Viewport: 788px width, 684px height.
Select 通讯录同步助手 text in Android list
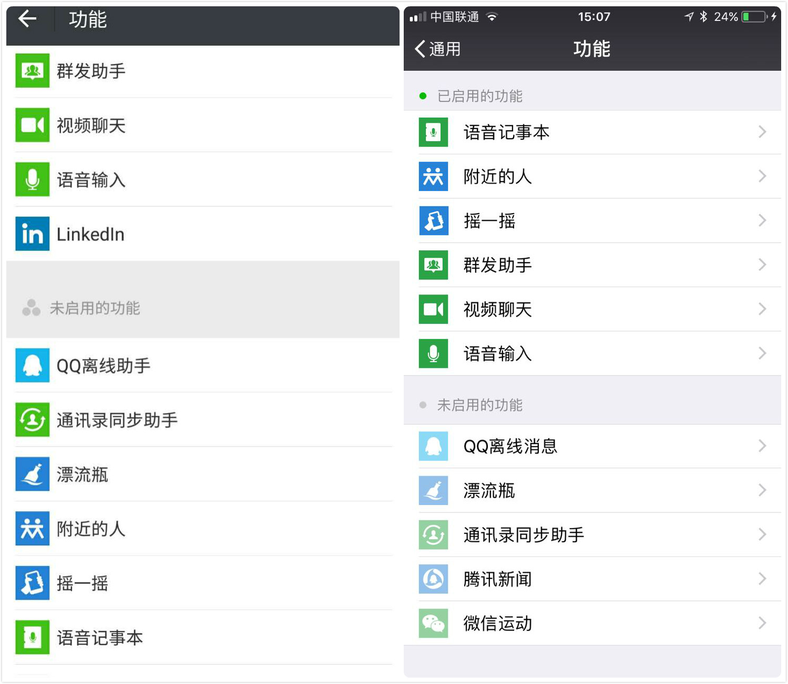pos(117,420)
